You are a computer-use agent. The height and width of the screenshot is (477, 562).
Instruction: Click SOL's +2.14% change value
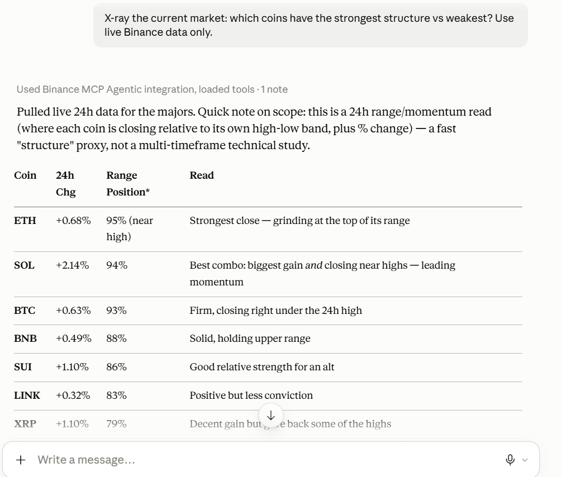pyautogui.click(x=73, y=265)
